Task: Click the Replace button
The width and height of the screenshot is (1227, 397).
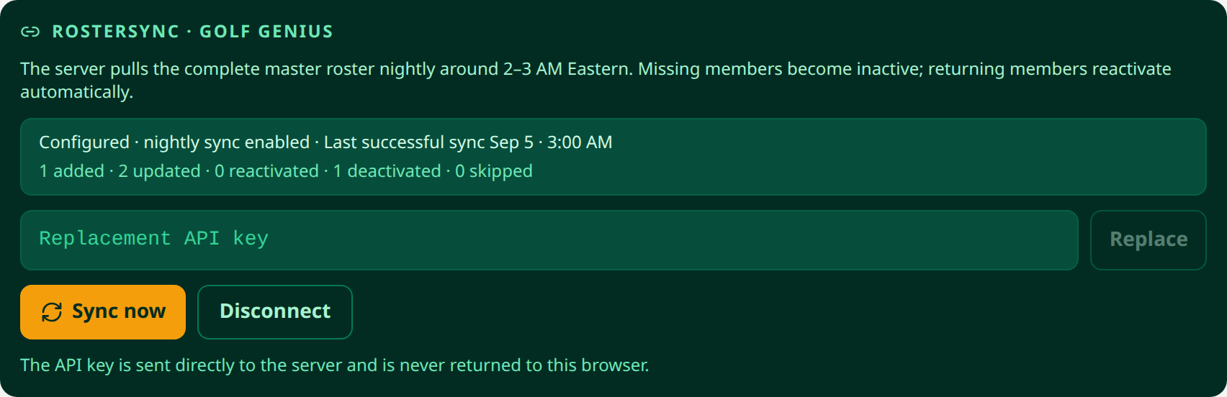Action: pyautogui.click(x=1148, y=240)
